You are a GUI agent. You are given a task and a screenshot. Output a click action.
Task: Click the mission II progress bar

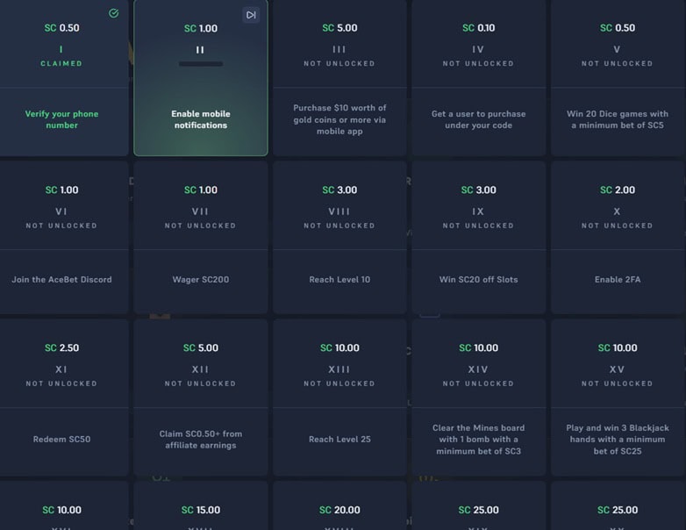tap(201, 64)
